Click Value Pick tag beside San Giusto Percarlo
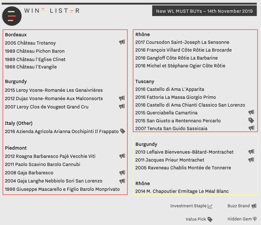 click(x=251, y=120)
